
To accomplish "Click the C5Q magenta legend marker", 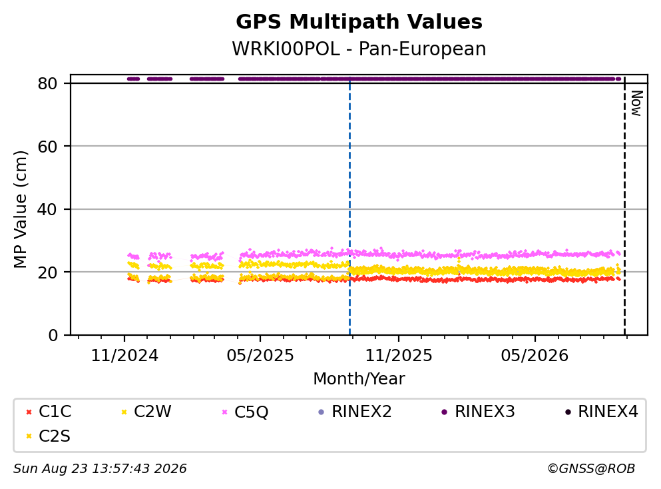I will (x=224, y=412).
